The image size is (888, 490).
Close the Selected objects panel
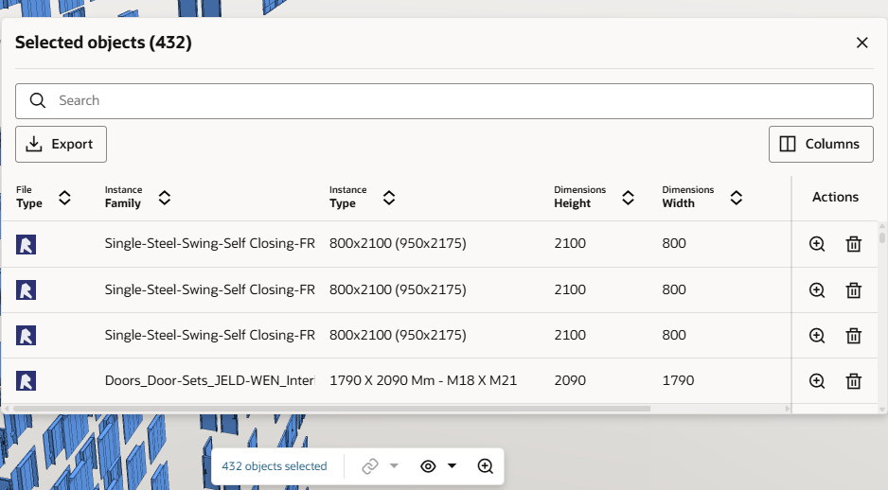click(x=861, y=43)
